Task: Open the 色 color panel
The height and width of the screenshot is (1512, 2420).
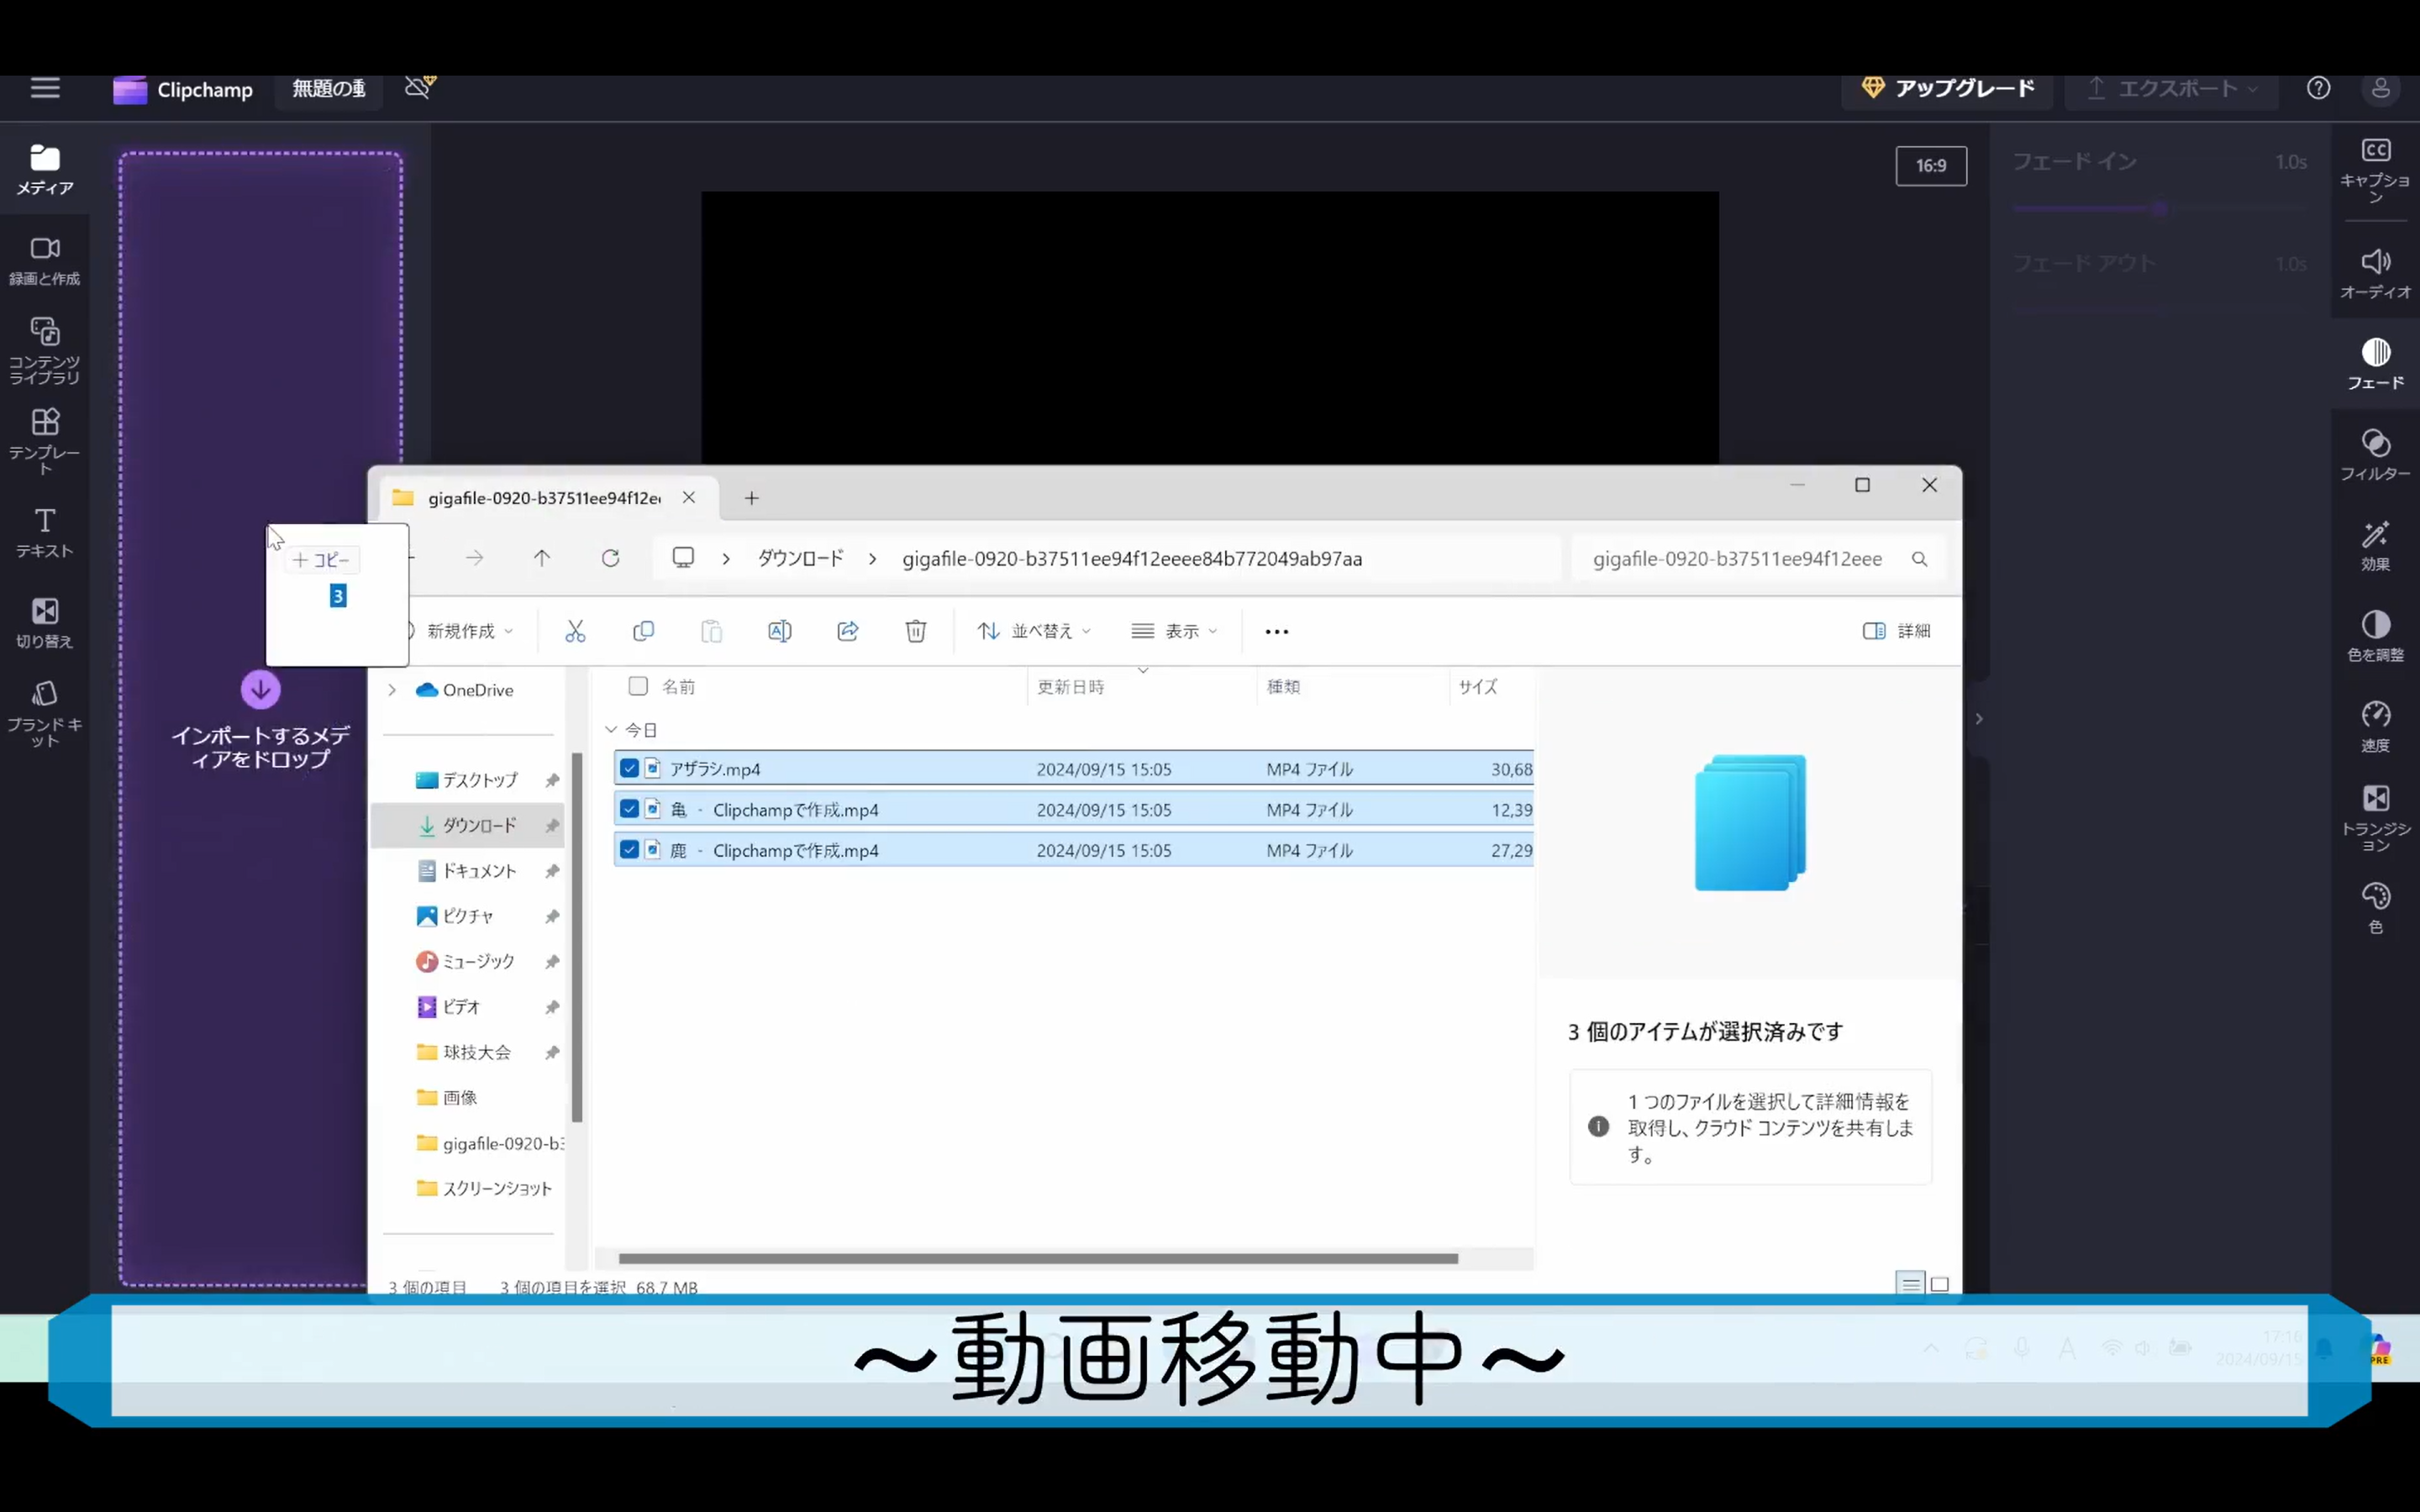Action: [2375, 908]
